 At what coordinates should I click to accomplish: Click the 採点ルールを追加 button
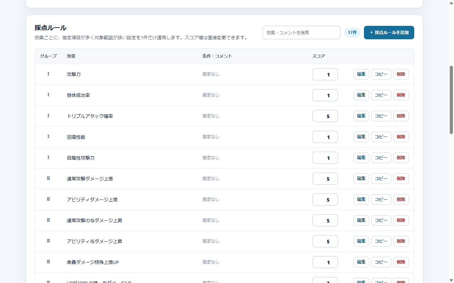389,33
